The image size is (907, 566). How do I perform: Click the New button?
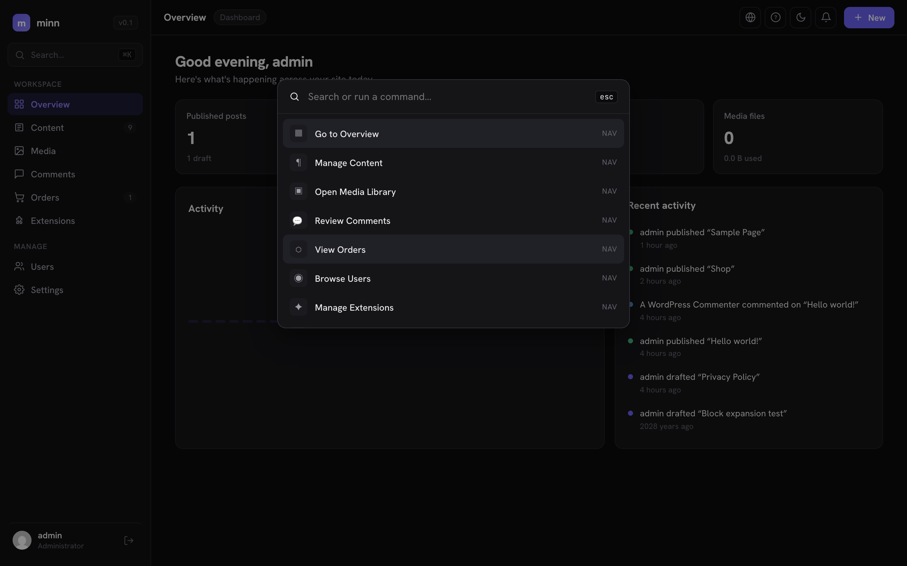(869, 18)
